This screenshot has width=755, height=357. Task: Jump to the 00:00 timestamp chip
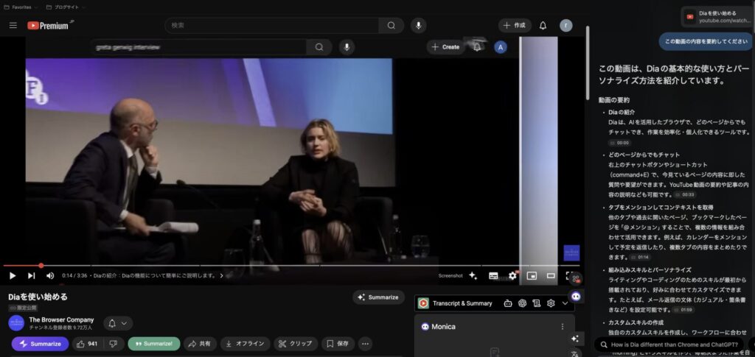pyautogui.click(x=619, y=143)
